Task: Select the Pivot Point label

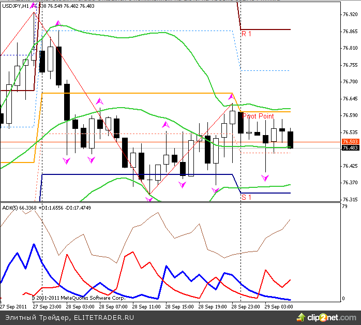Action: point(258,116)
